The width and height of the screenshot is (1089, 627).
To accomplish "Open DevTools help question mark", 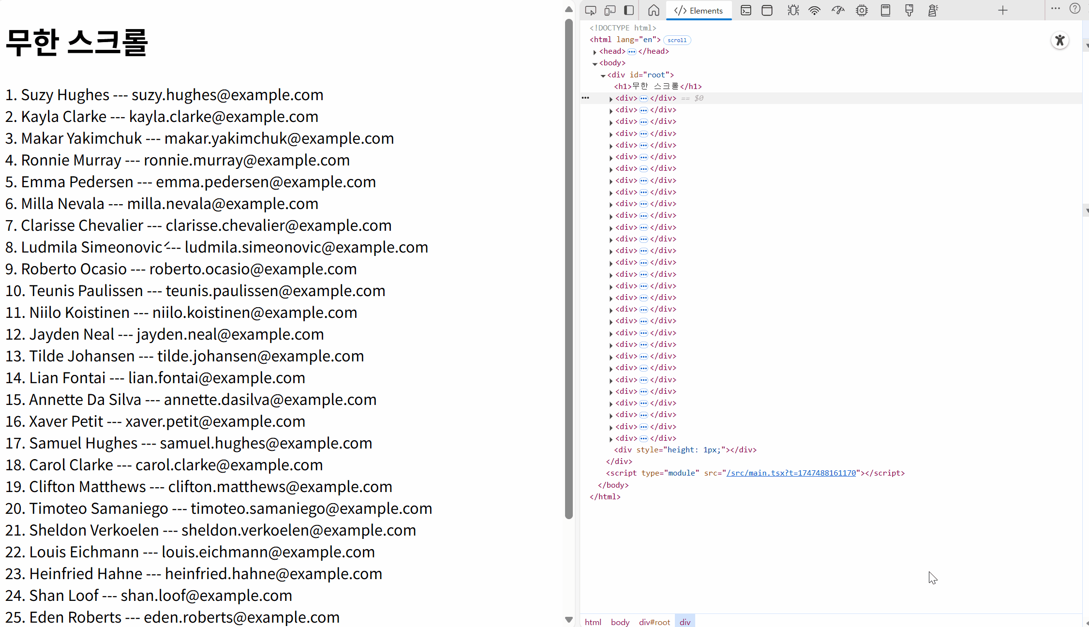I will pyautogui.click(x=1074, y=9).
